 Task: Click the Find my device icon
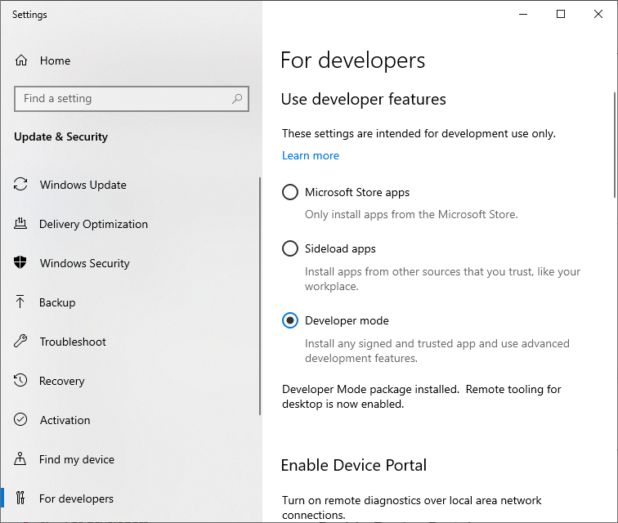click(x=21, y=459)
